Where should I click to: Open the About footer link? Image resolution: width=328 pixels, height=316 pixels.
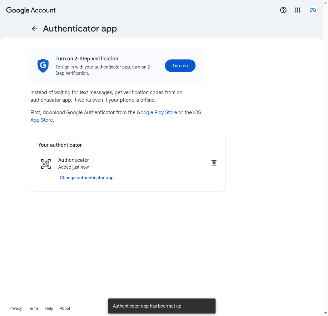[x=65, y=308]
